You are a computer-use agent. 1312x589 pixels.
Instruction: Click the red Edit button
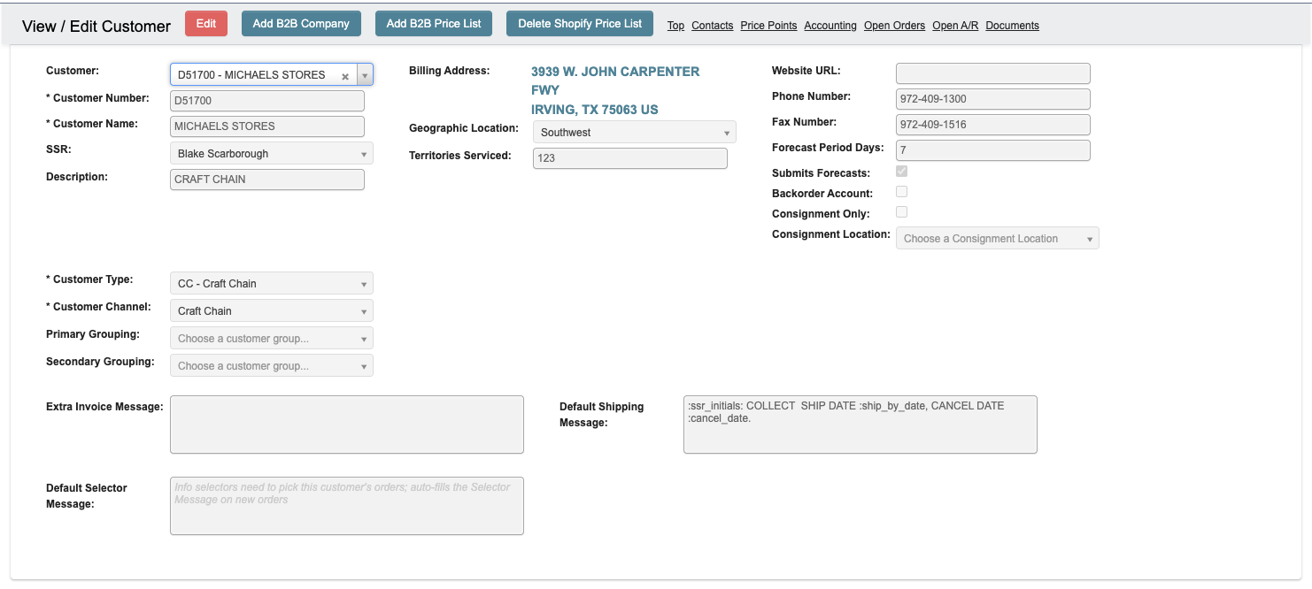click(206, 24)
